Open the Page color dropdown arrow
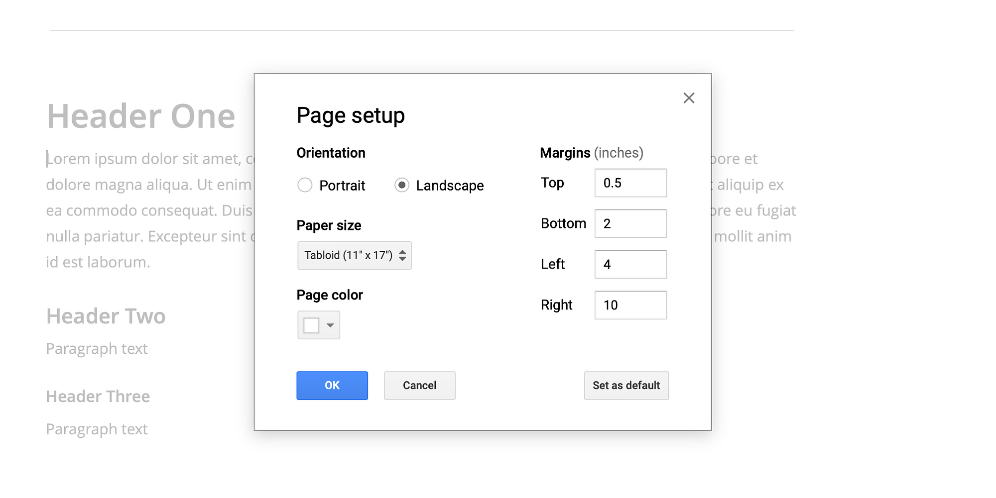This screenshot has height=498, width=996. pyautogui.click(x=330, y=325)
